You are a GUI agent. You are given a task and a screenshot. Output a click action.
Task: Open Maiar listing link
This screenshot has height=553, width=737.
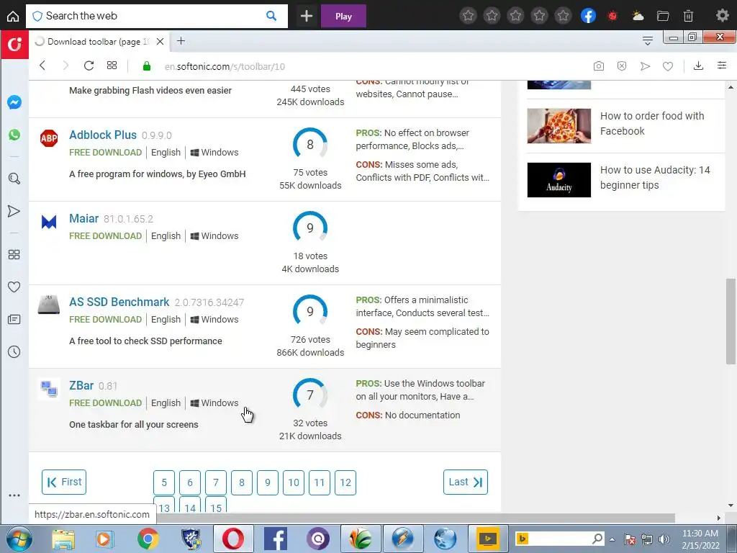click(83, 218)
